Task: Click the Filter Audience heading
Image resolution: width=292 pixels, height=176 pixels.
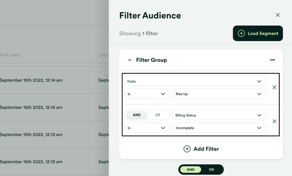Action: pyautogui.click(x=150, y=15)
